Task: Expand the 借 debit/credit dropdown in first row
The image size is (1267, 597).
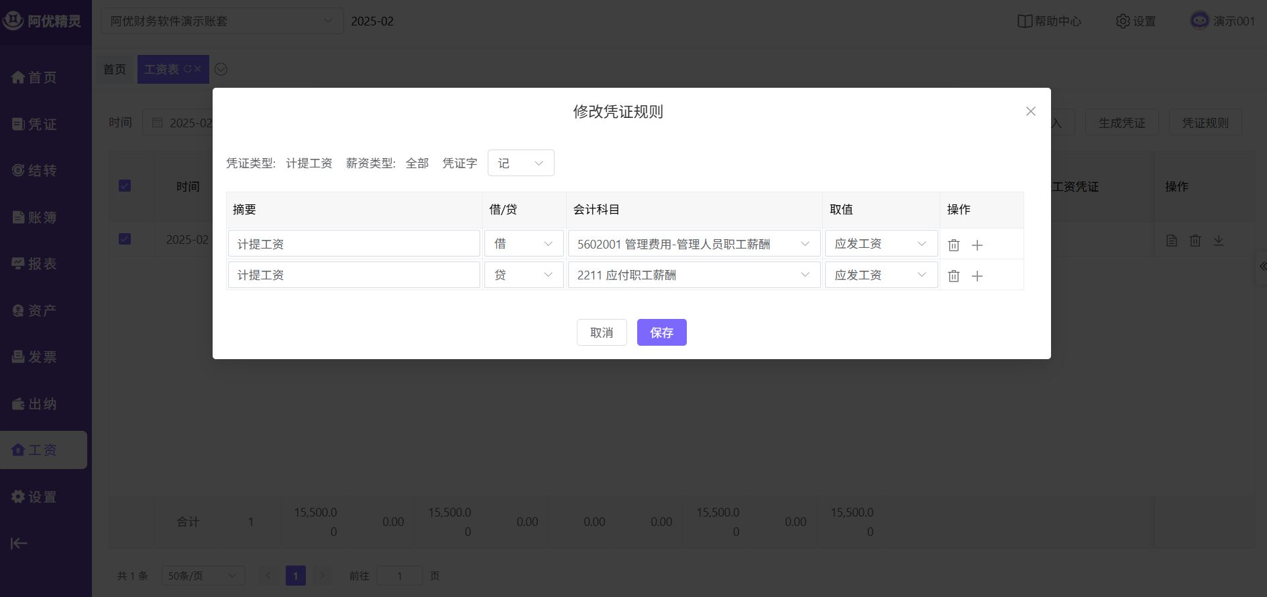Action: pyautogui.click(x=524, y=244)
